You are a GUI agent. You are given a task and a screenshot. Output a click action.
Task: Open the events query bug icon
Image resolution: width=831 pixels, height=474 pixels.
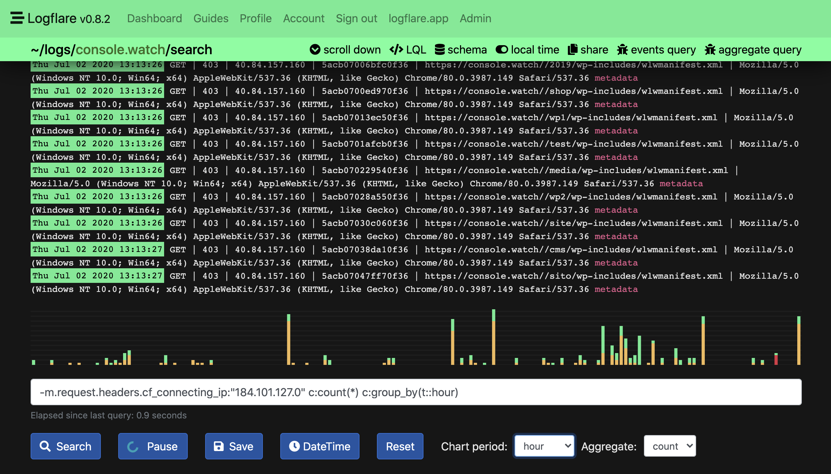pos(622,50)
